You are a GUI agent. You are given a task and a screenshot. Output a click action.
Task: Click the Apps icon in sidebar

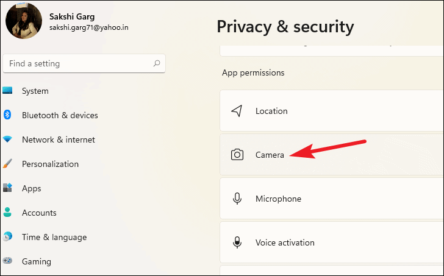coord(7,188)
